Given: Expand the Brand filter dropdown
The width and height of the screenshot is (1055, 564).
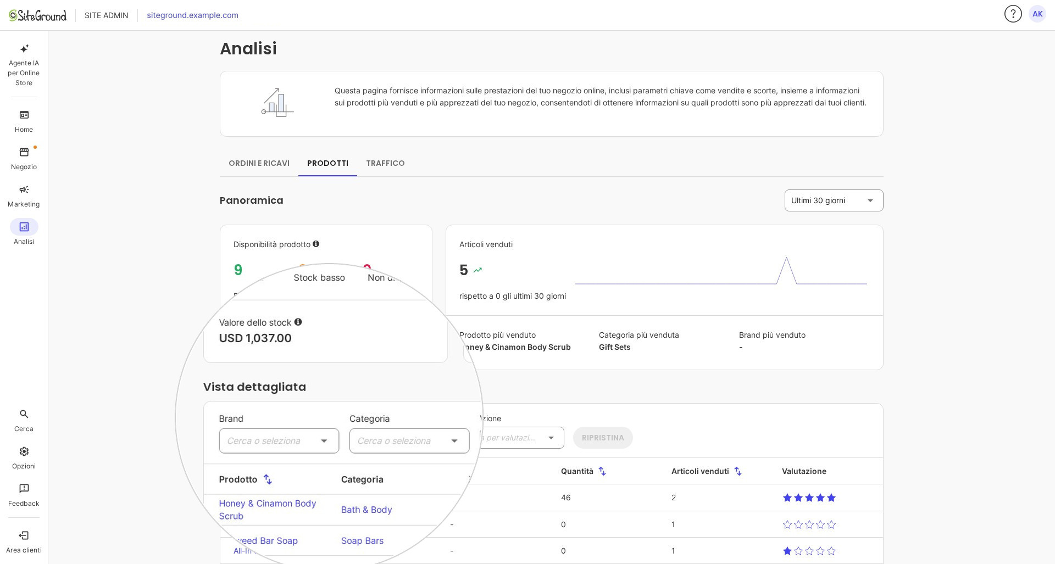Looking at the screenshot, I should [279, 441].
